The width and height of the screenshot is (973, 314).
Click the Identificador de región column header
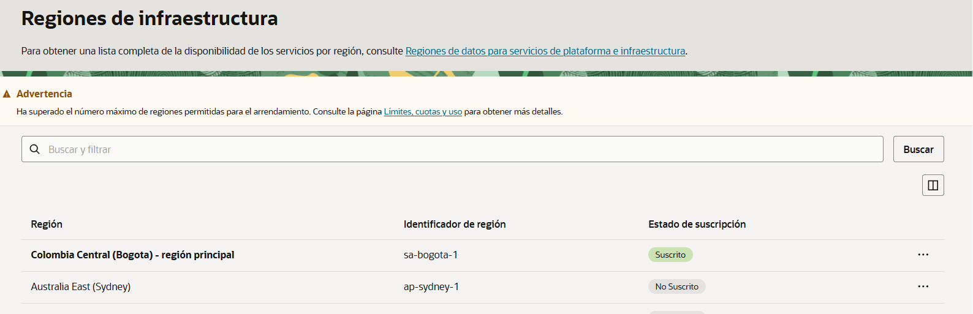coord(455,224)
